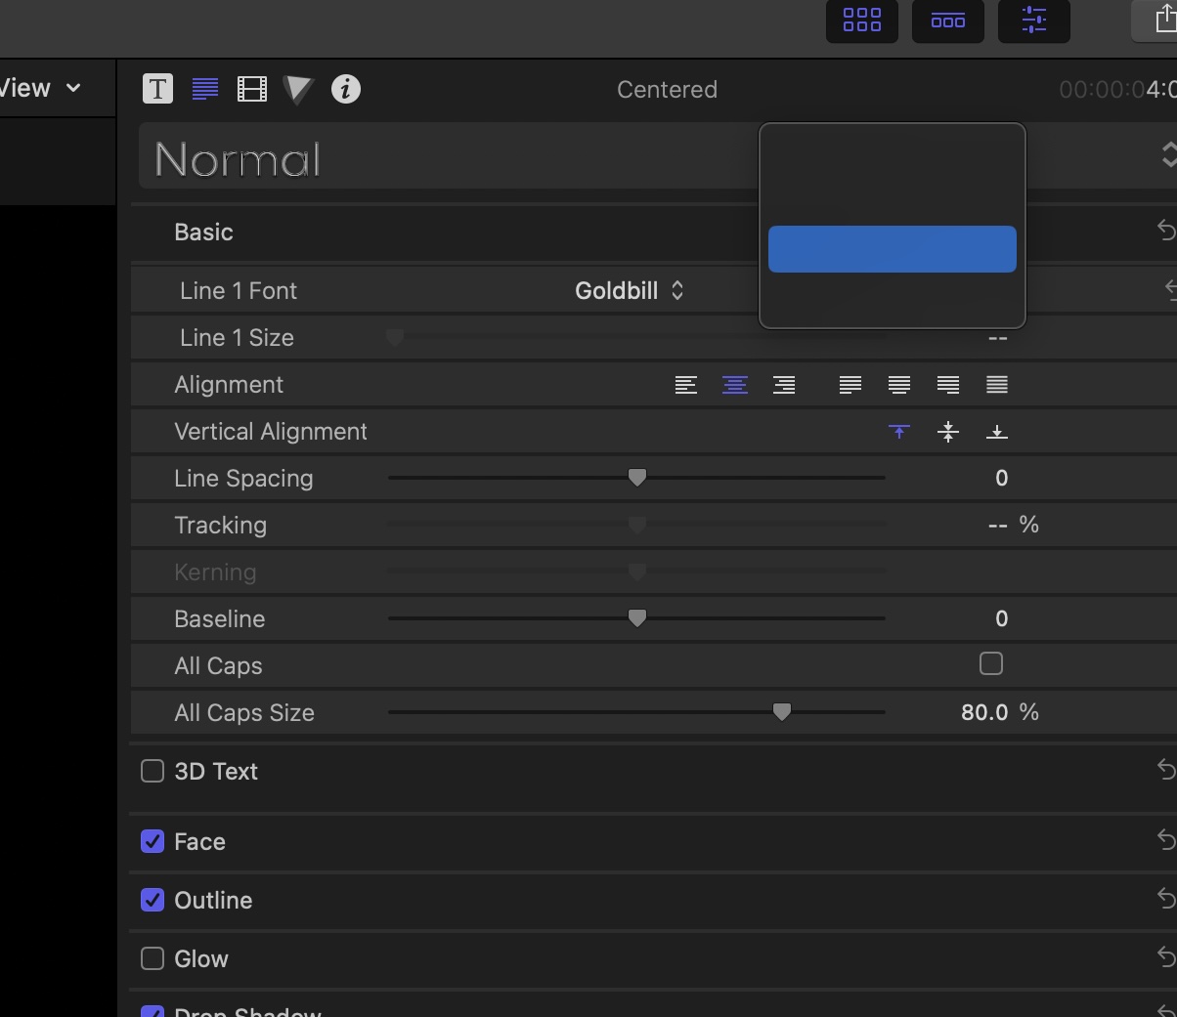
Task: Open the Text inspector tab icon
Action: pyautogui.click(x=157, y=89)
